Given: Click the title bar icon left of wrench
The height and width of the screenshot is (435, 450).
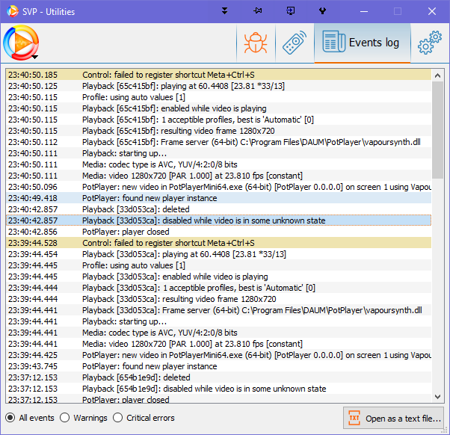Looking at the screenshot, I should [290, 11].
